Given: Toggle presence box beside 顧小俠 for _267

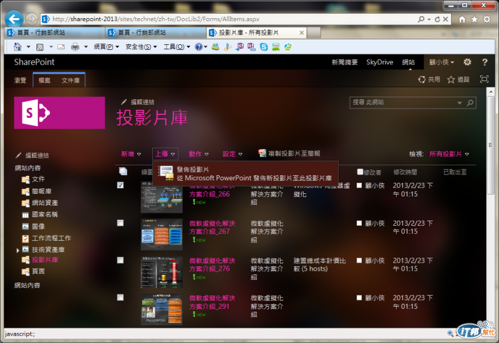Looking at the screenshot, I should pos(359,223).
